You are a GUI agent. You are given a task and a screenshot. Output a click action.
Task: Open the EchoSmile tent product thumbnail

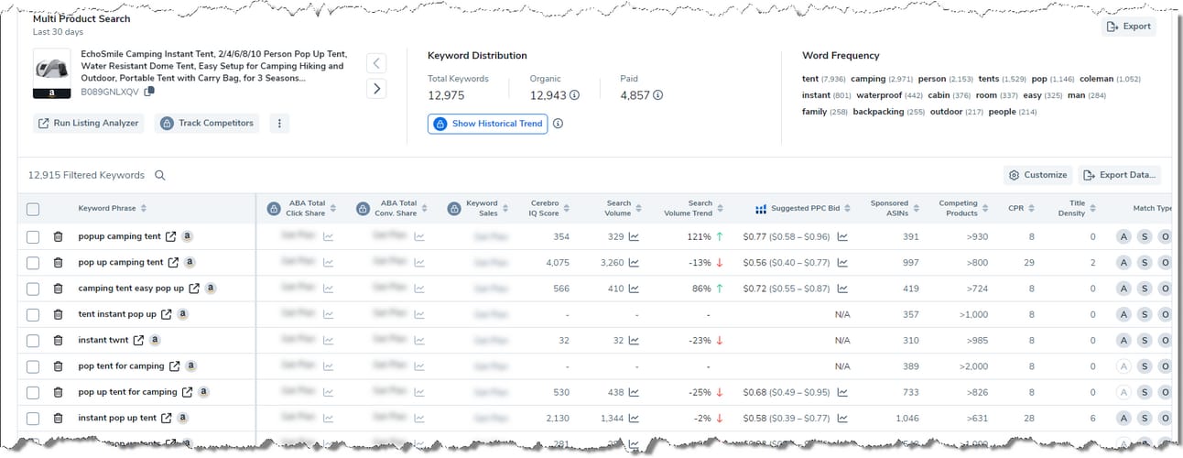pos(51,73)
